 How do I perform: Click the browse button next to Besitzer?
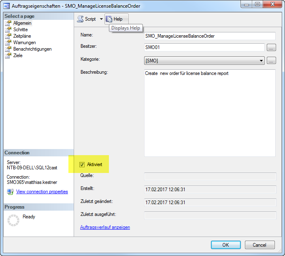point(271,48)
